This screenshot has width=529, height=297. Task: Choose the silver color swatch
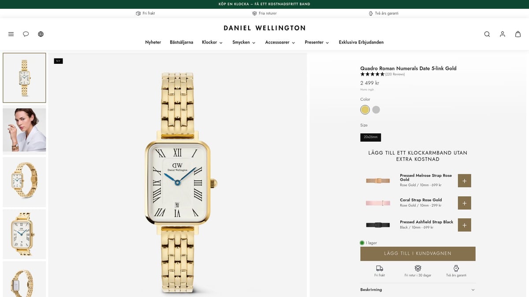coord(376,110)
